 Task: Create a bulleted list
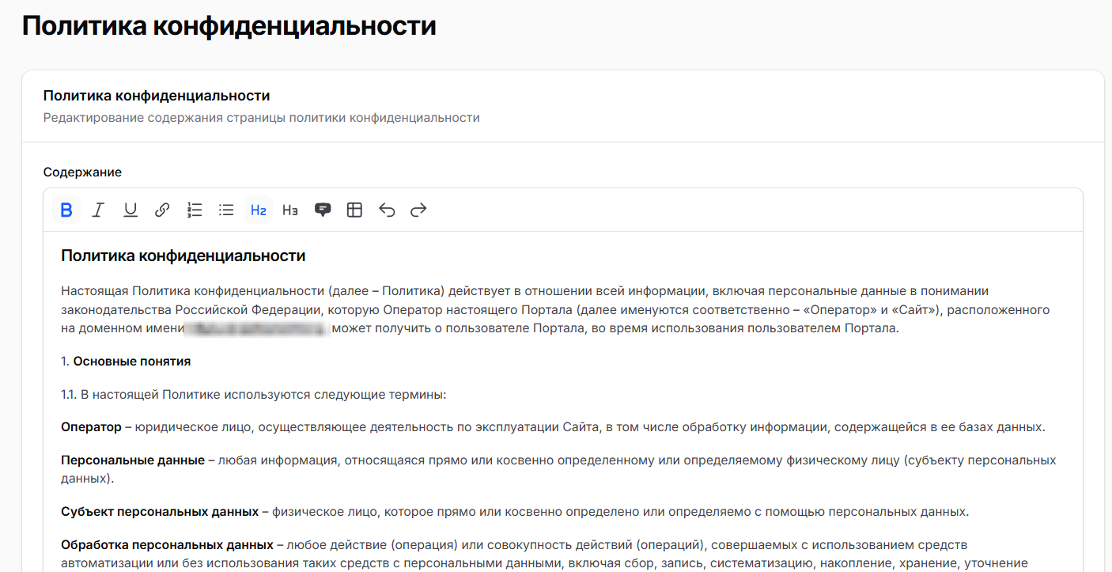(x=226, y=210)
